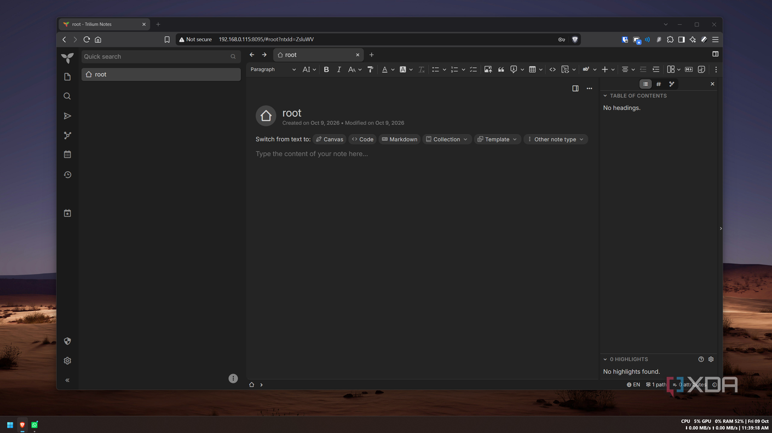
Task: Expand the Collection note type dropdown
Action: pos(447,139)
